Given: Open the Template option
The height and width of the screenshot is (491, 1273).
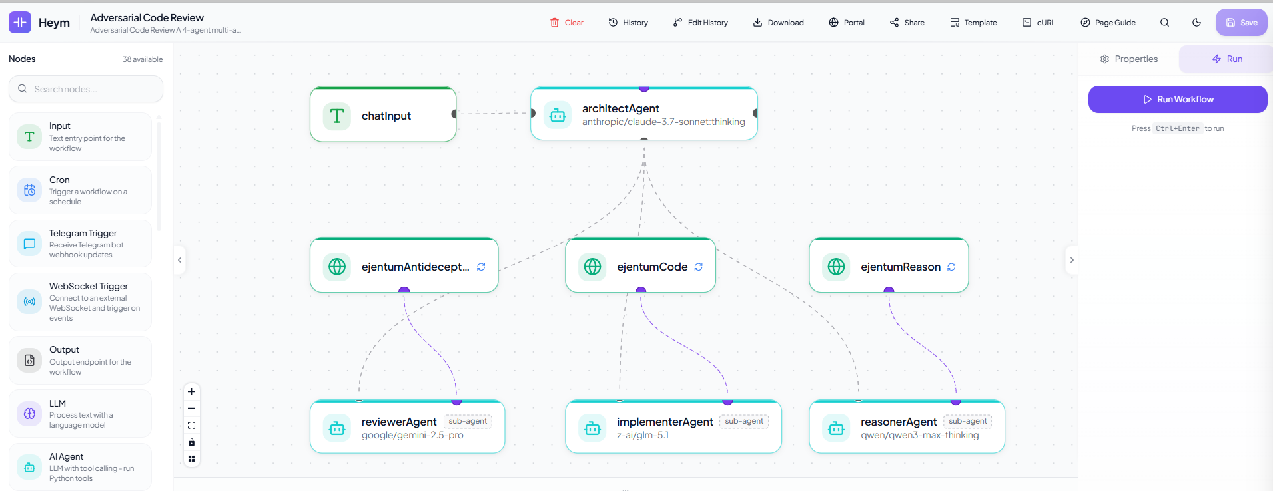Looking at the screenshot, I should coord(973,23).
